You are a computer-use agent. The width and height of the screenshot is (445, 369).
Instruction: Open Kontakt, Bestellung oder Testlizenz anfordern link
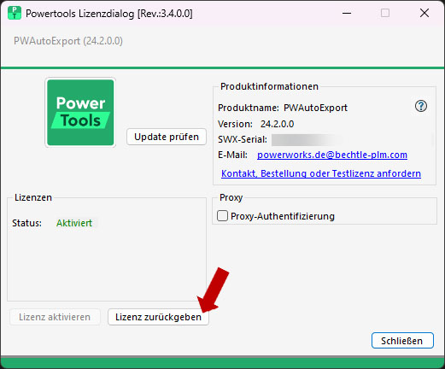pos(321,173)
